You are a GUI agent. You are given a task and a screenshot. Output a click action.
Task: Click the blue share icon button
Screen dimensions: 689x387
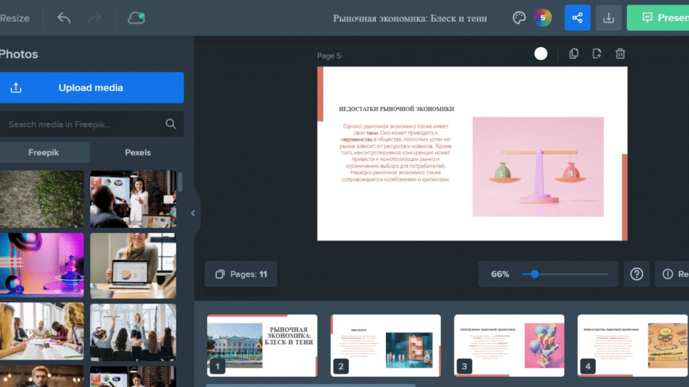click(577, 18)
